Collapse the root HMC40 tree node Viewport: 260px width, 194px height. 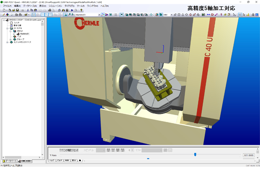click(x=4, y=20)
